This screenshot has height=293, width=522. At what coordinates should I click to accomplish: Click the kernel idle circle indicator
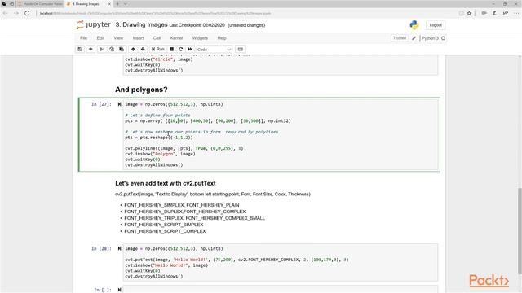[443, 38]
